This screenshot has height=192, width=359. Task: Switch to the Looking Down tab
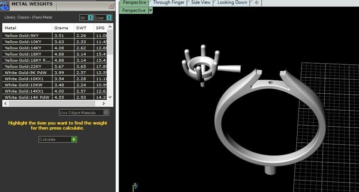[x=232, y=3]
